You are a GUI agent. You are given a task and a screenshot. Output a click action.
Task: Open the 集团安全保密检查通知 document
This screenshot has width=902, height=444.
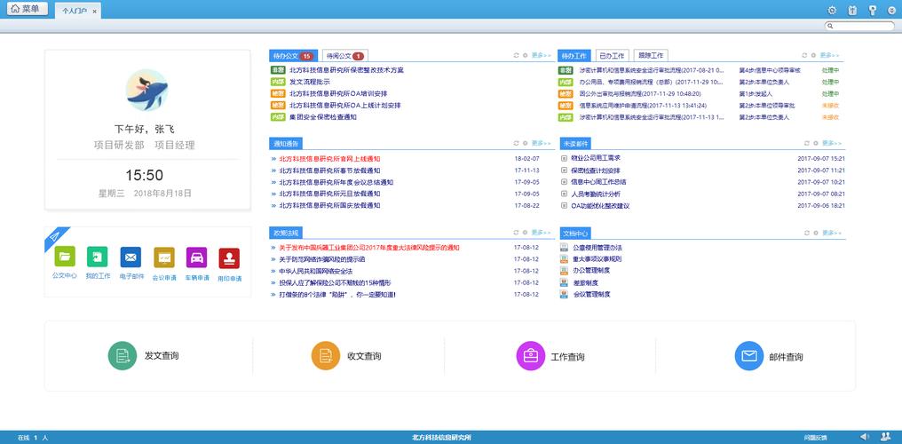pos(323,116)
